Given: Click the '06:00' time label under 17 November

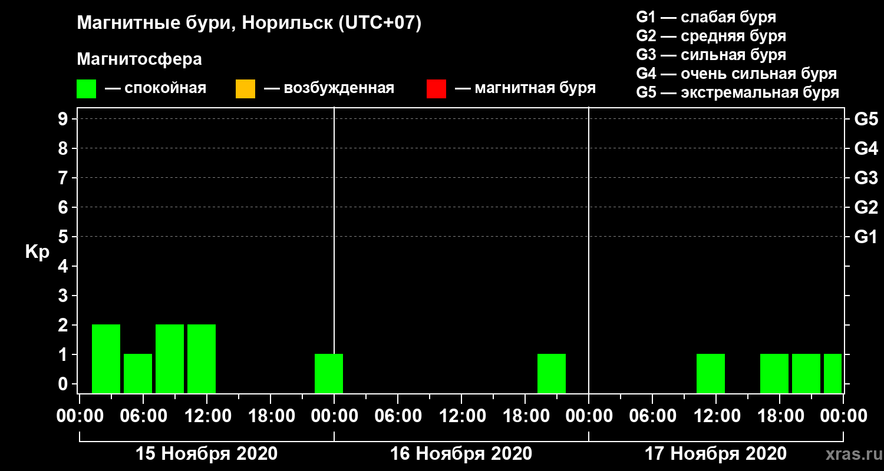Looking at the screenshot, I should coord(652,416).
